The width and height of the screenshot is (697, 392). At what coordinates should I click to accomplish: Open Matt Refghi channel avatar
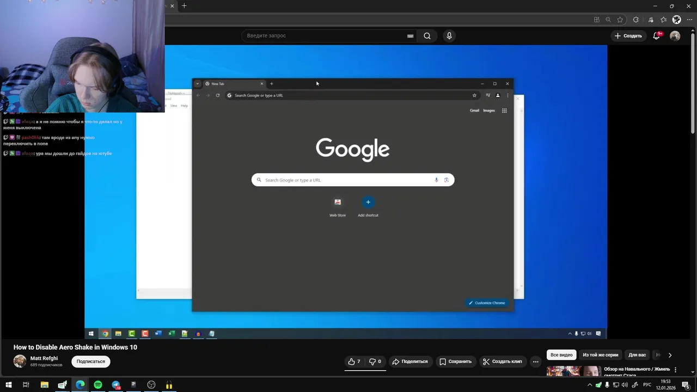20,362
